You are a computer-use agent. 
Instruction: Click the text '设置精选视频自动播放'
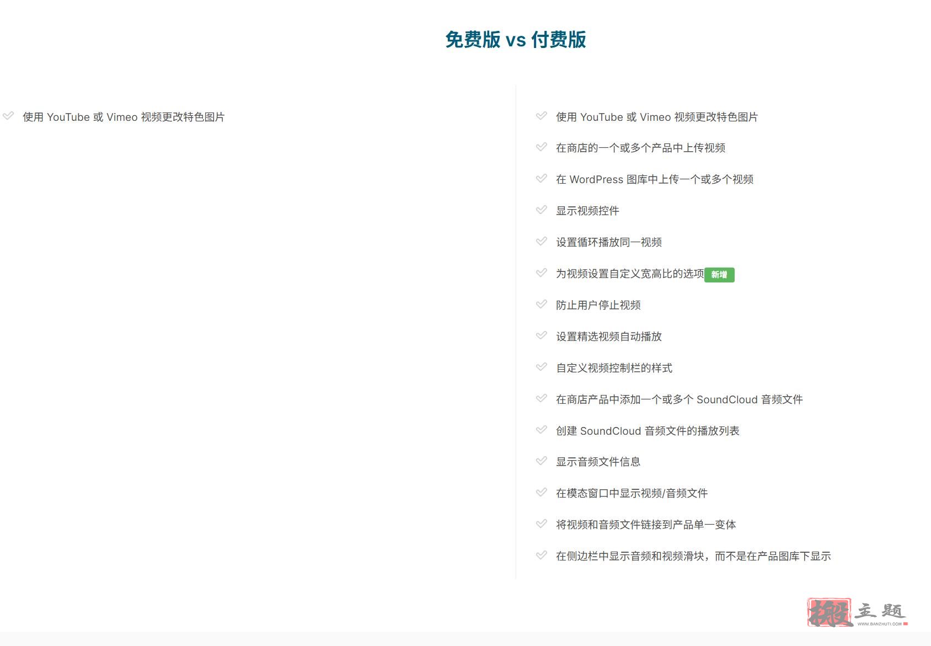609,337
